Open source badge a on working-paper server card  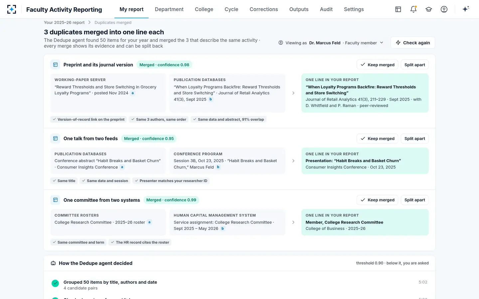click(x=133, y=93)
